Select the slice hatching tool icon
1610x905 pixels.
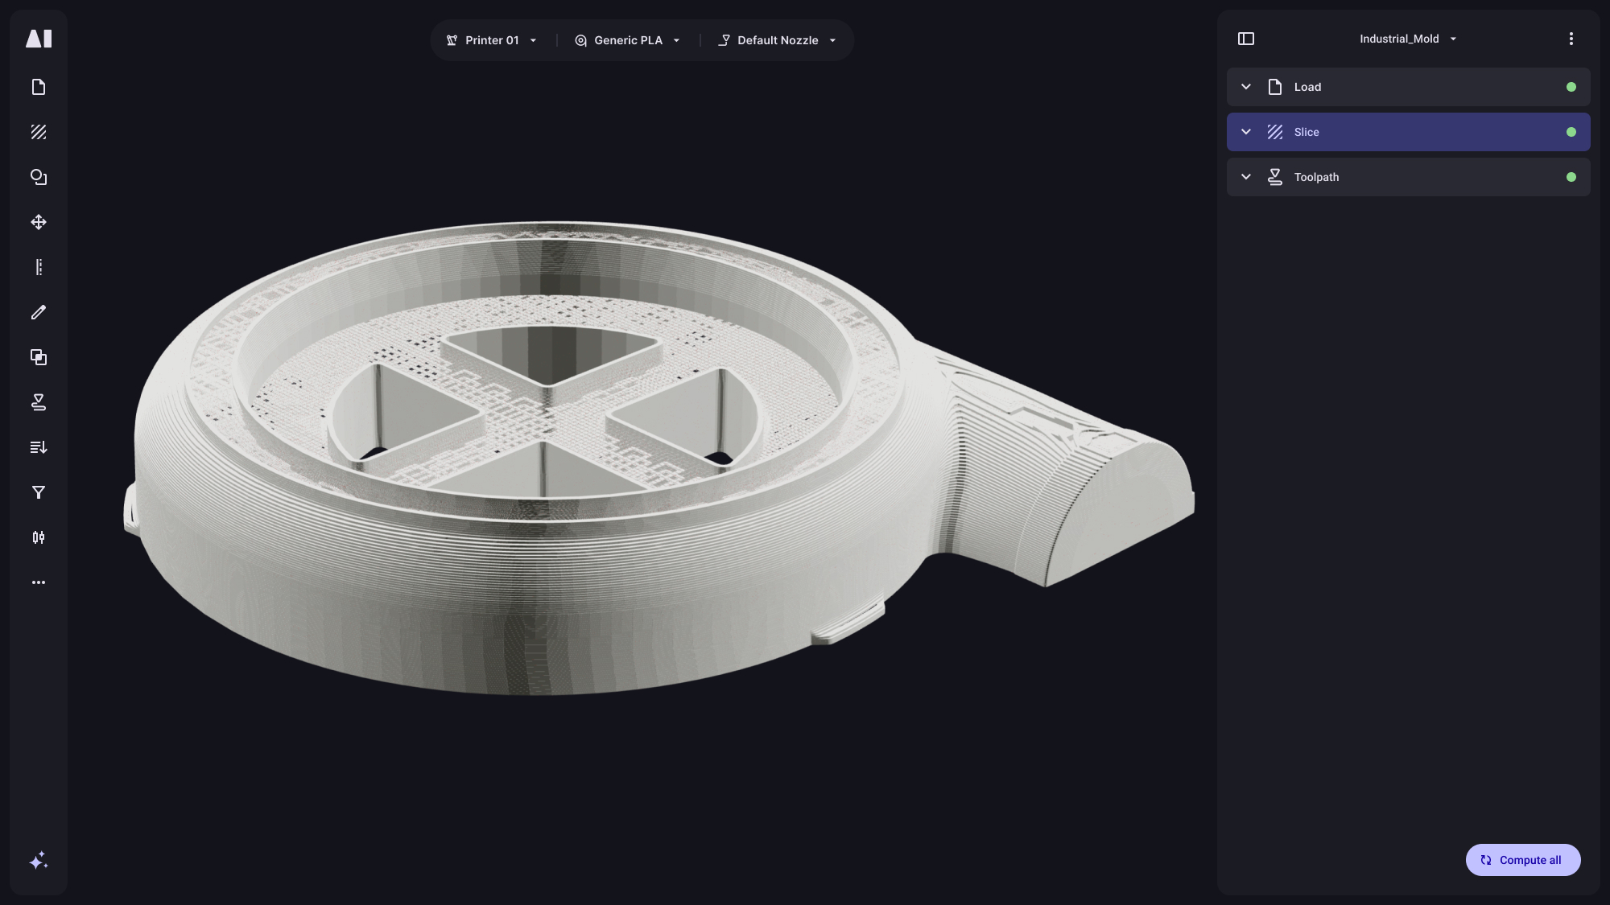[x=39, y=132]
